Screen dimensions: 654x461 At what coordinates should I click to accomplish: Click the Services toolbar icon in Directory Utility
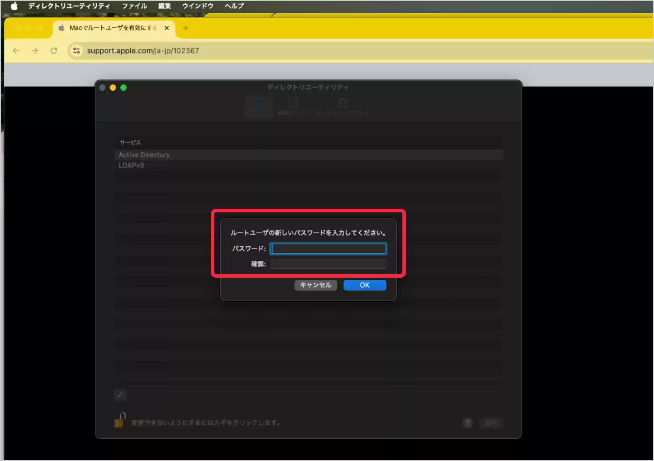259,106
